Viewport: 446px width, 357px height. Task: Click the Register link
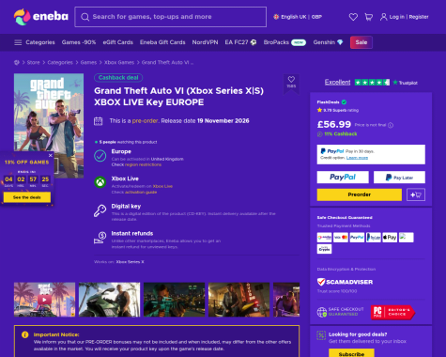[419, 17]
